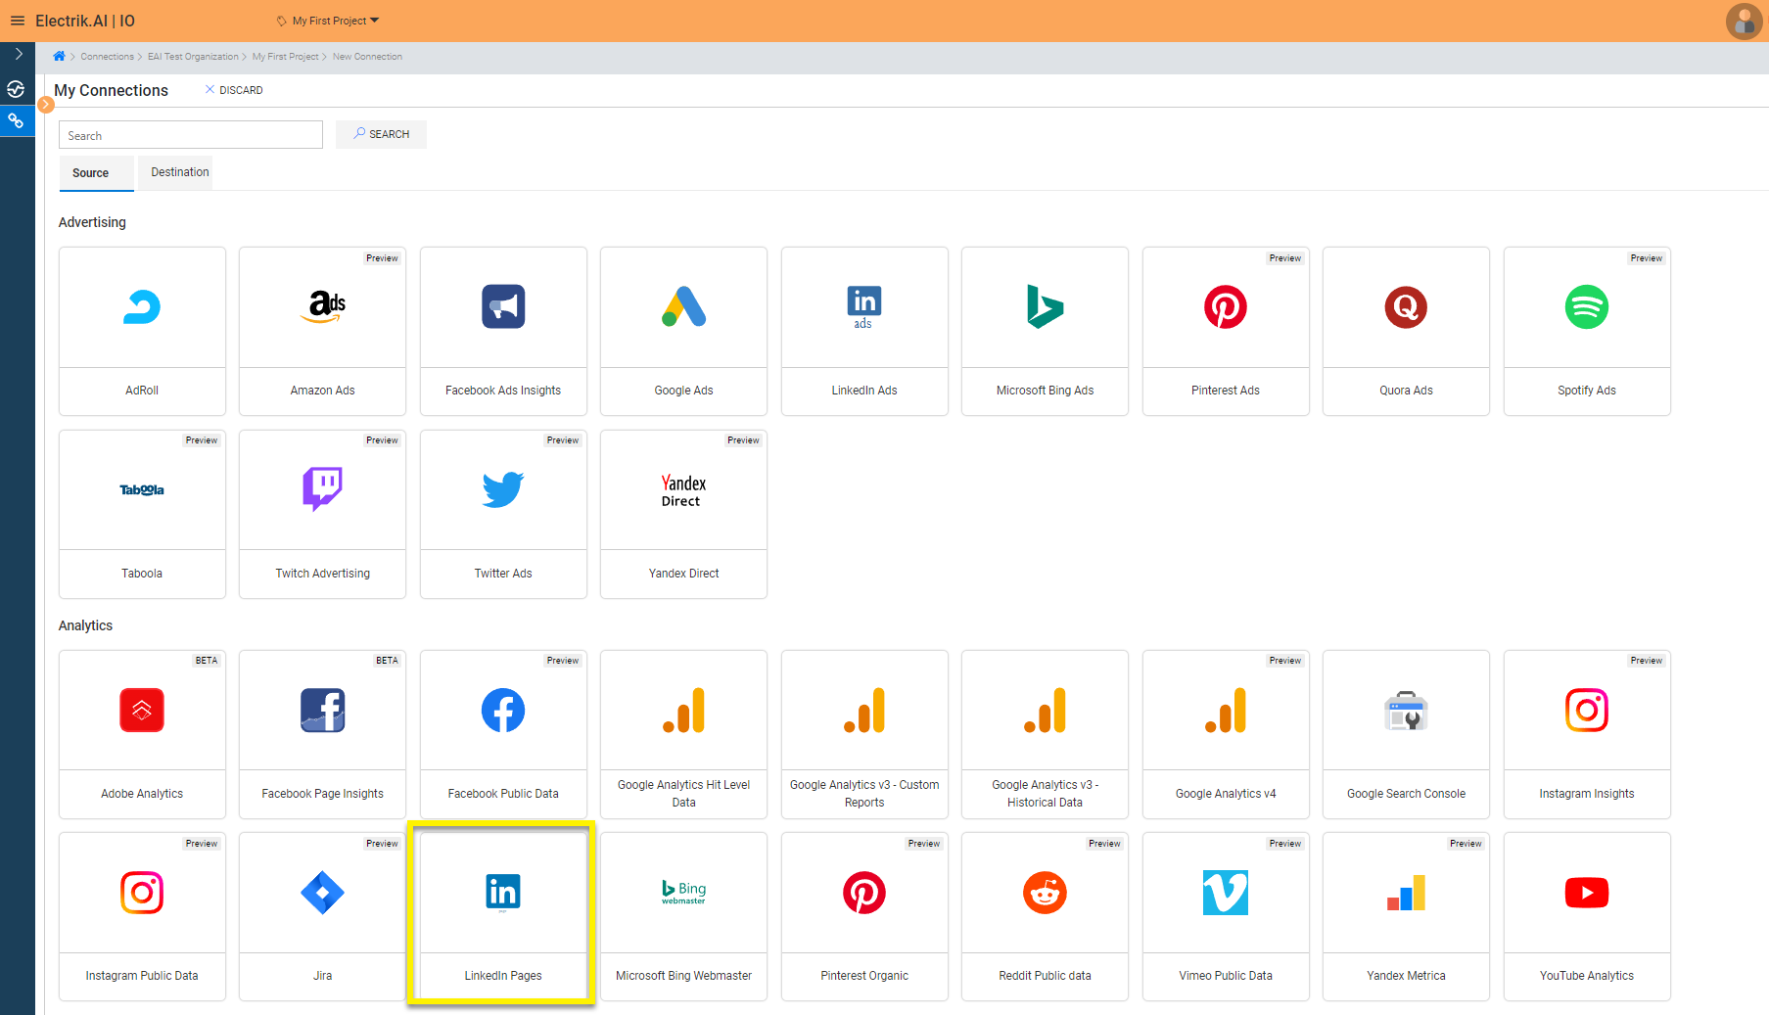Select Facebook Page Insights connector
Viewport: 1769px width, 1015px height.
pos(322,734)
